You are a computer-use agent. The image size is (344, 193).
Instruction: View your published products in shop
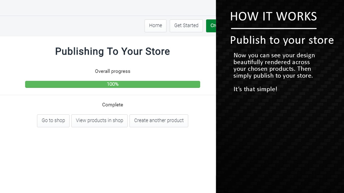[x=99, y=121]
